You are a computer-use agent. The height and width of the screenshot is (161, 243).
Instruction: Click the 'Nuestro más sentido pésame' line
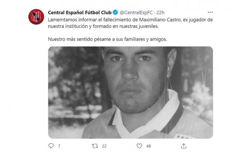[107, 39]
